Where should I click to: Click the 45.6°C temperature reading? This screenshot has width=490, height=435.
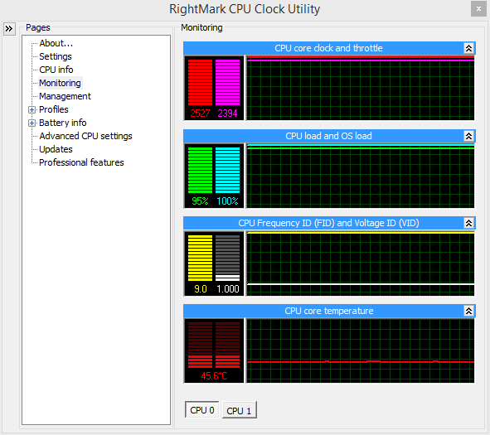coord(214,375)
